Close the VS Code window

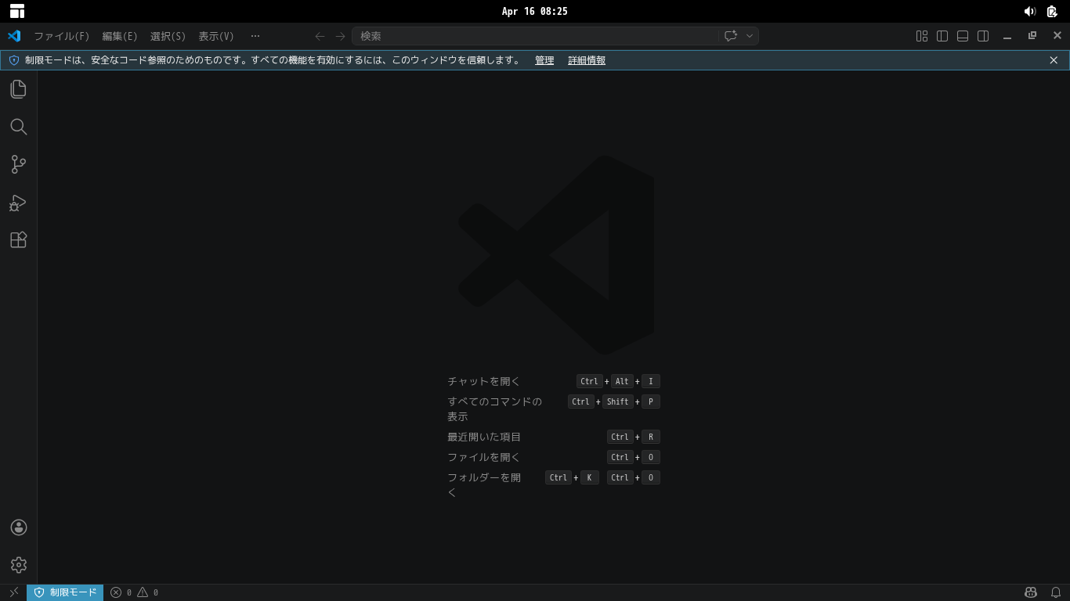(x=1057, y=36)
